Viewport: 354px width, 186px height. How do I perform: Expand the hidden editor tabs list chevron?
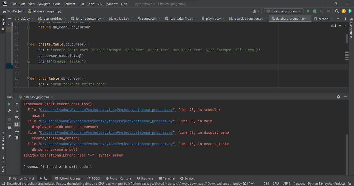click(x=338, y=19)
